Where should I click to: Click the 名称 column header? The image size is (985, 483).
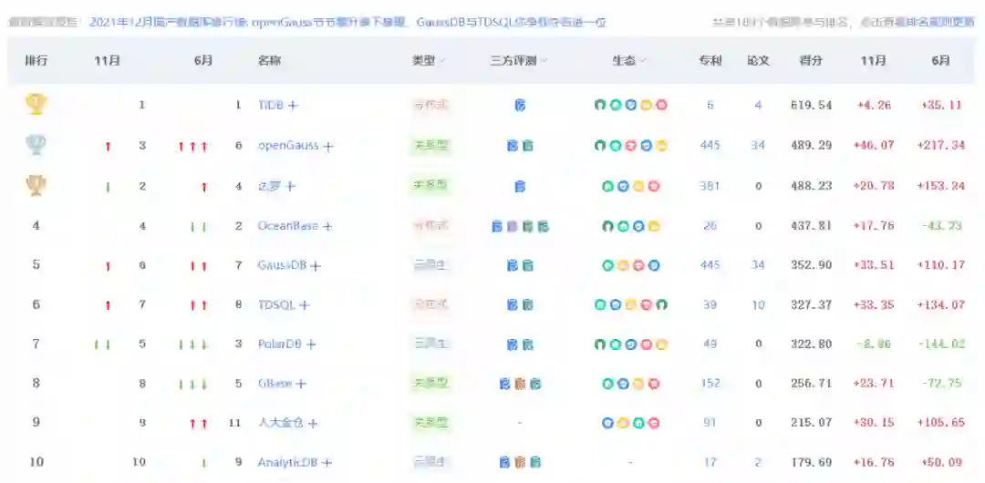[269, 61]
